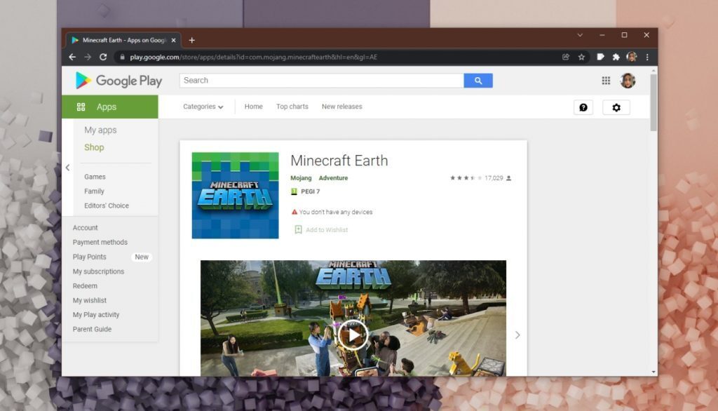The width and height of the screenshot is (718, 411).
Task: Collapse the left sidebar with the chevron
Action: 68,168
